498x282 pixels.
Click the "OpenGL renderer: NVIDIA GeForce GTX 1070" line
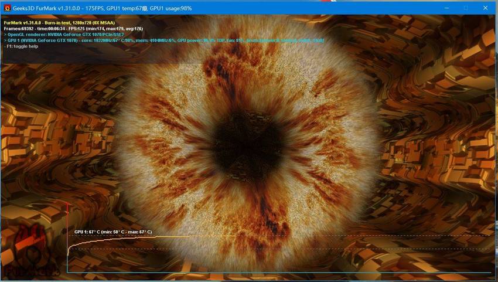click(x=64, y=35)
